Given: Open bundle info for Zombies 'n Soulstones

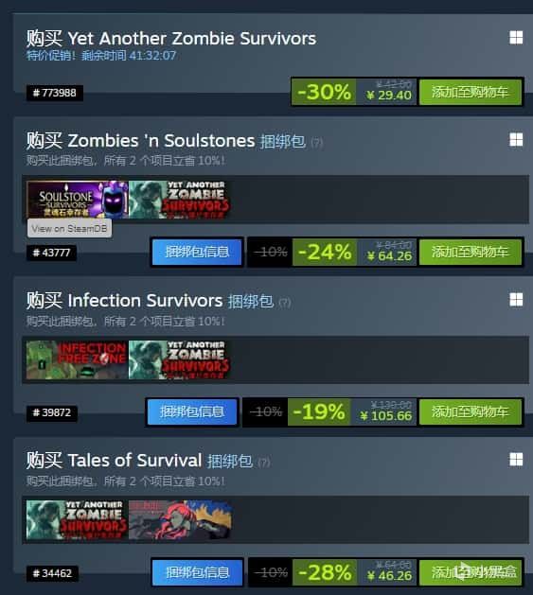Looking at the screenshot, I should (197, 252).
